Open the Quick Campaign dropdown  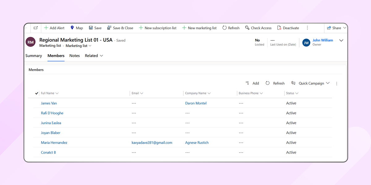(310, 83)
